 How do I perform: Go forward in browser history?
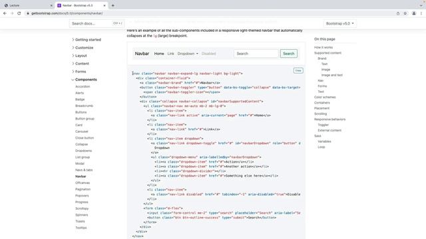(x=12, y=13)
